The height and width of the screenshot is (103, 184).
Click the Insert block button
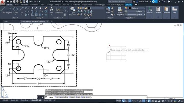tap(108, 10)
